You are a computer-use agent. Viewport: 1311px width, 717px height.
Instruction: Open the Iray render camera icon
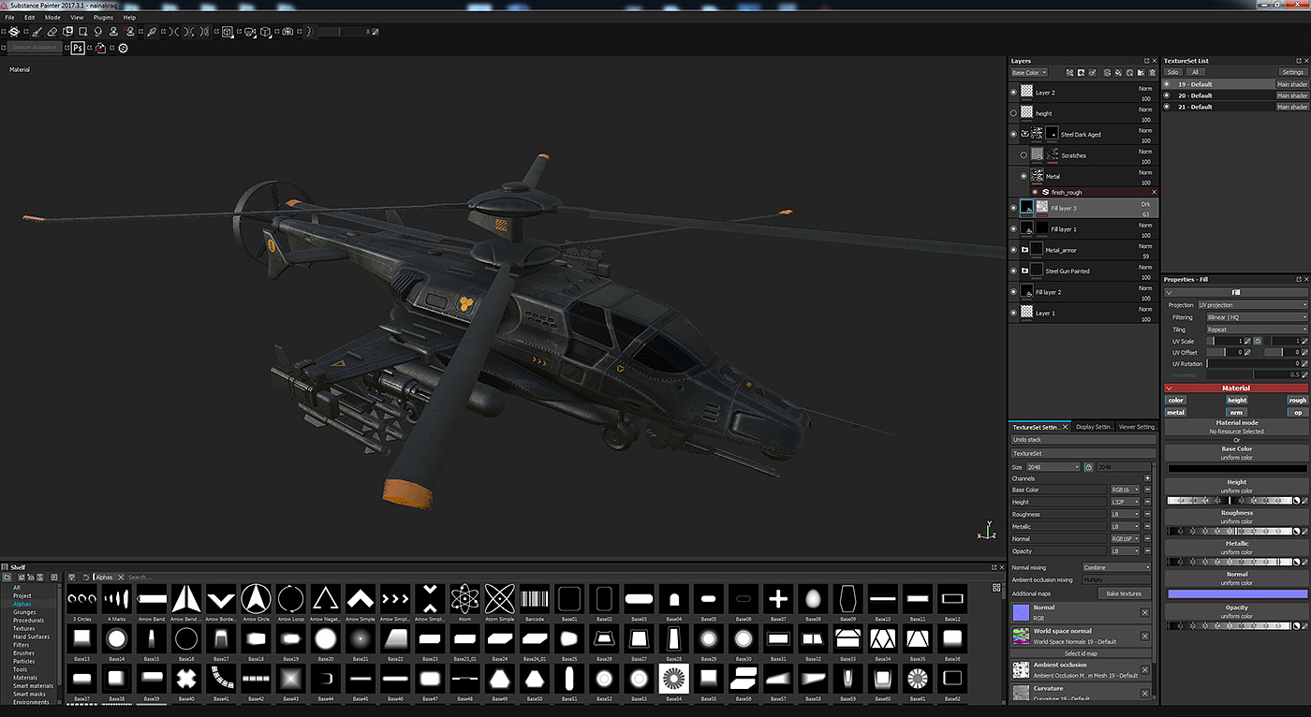287,32
